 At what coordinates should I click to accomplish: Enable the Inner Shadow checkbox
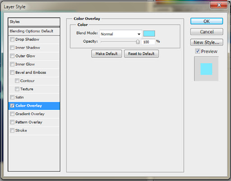click(x=12, y=48)
